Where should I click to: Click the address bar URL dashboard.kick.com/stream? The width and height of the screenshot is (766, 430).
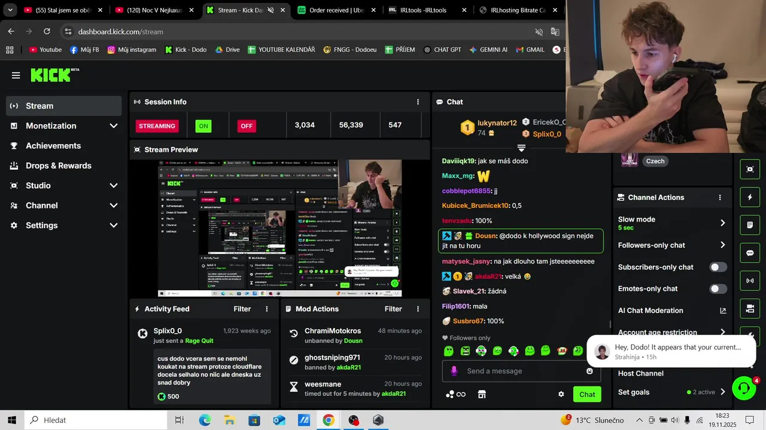tap(120, 32)
